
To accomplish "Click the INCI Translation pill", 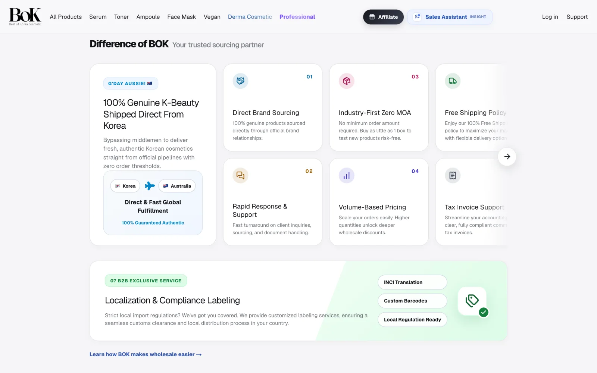I will [x=412, y=282].
